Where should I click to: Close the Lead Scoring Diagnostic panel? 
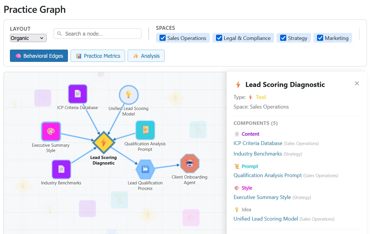coord(357,83)
